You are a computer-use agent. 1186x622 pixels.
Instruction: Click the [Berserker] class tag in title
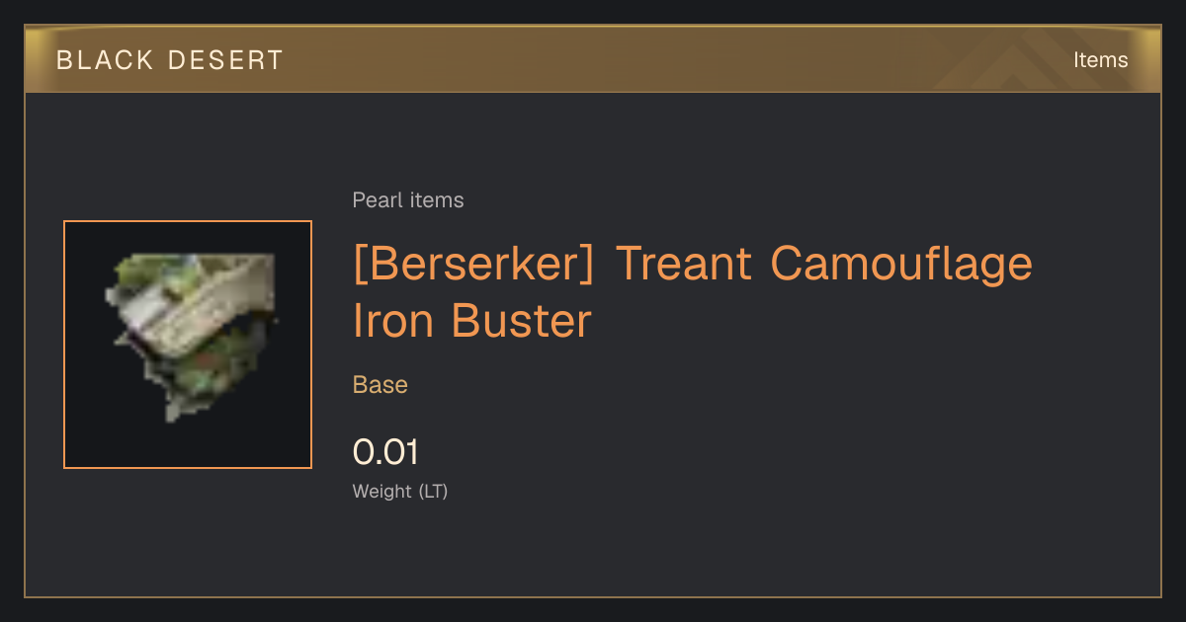(473, 264)
